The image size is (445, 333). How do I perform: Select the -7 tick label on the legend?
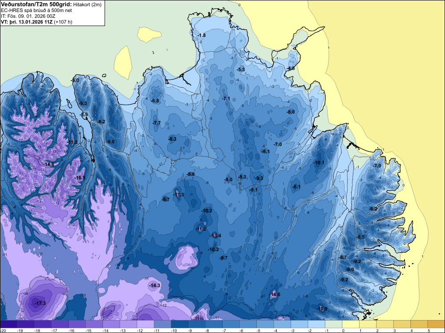[x=225, y=331]
